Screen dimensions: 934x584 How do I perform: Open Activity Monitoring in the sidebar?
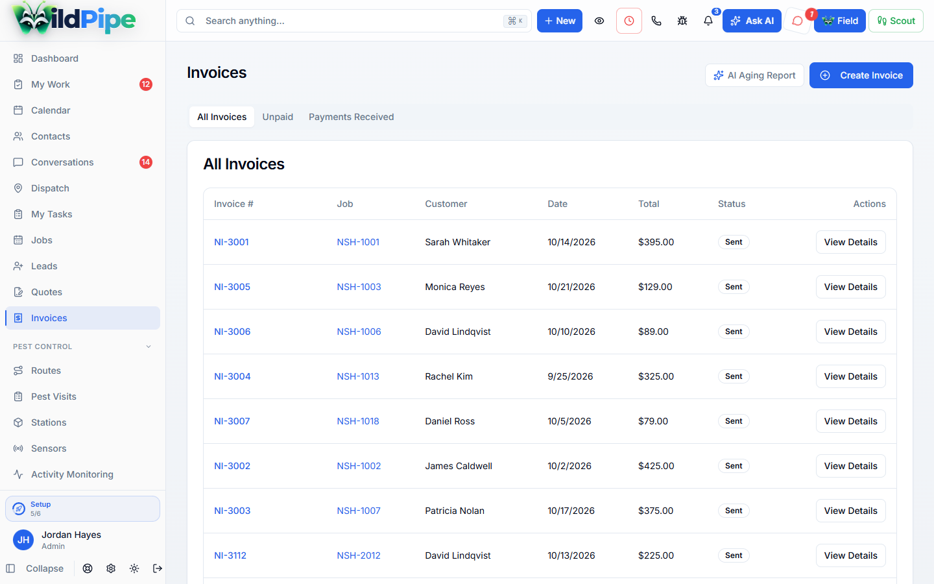pos(82,474)
